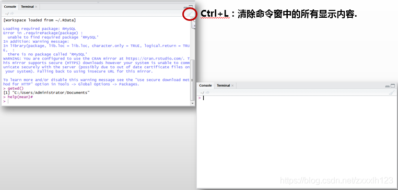The height and width of the screenshot is (190, 398).
Task: Click the scrollbar down arrow in the filled console
Action: pos(192,103)
